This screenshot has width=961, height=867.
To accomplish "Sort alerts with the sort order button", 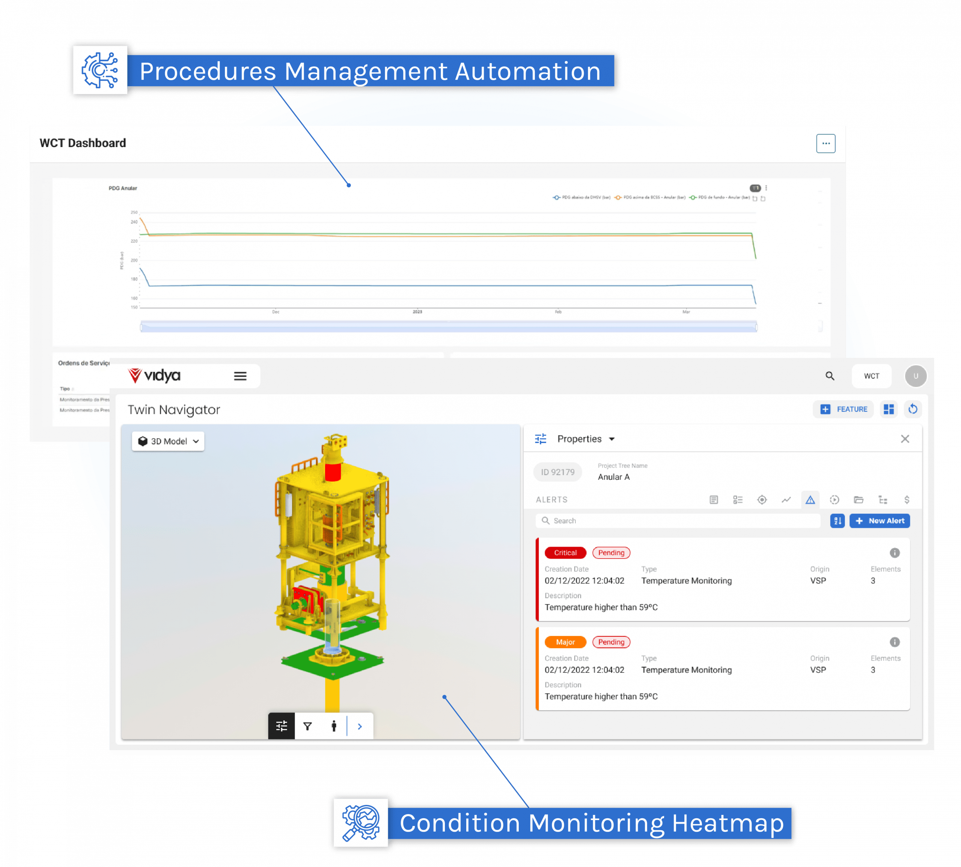I will tap(837, 521).
